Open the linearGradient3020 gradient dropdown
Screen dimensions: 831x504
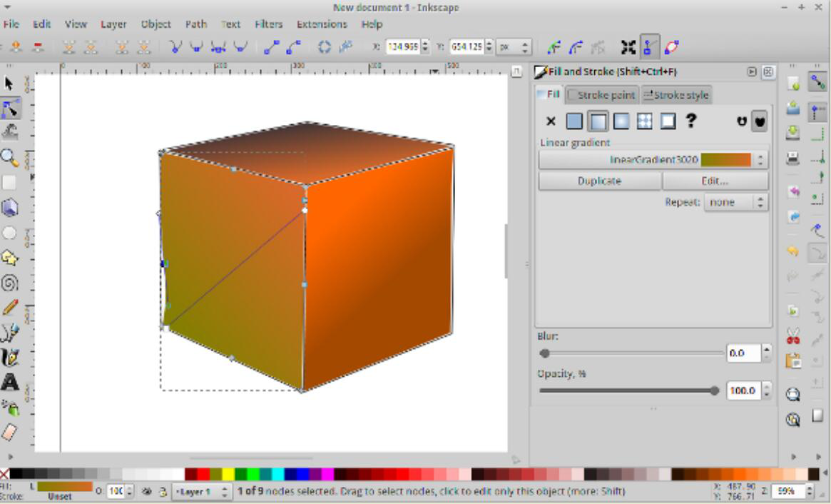coord(760,161)
